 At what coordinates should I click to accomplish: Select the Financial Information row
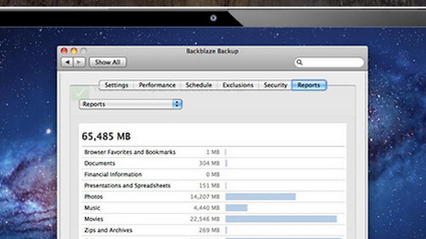213,174
